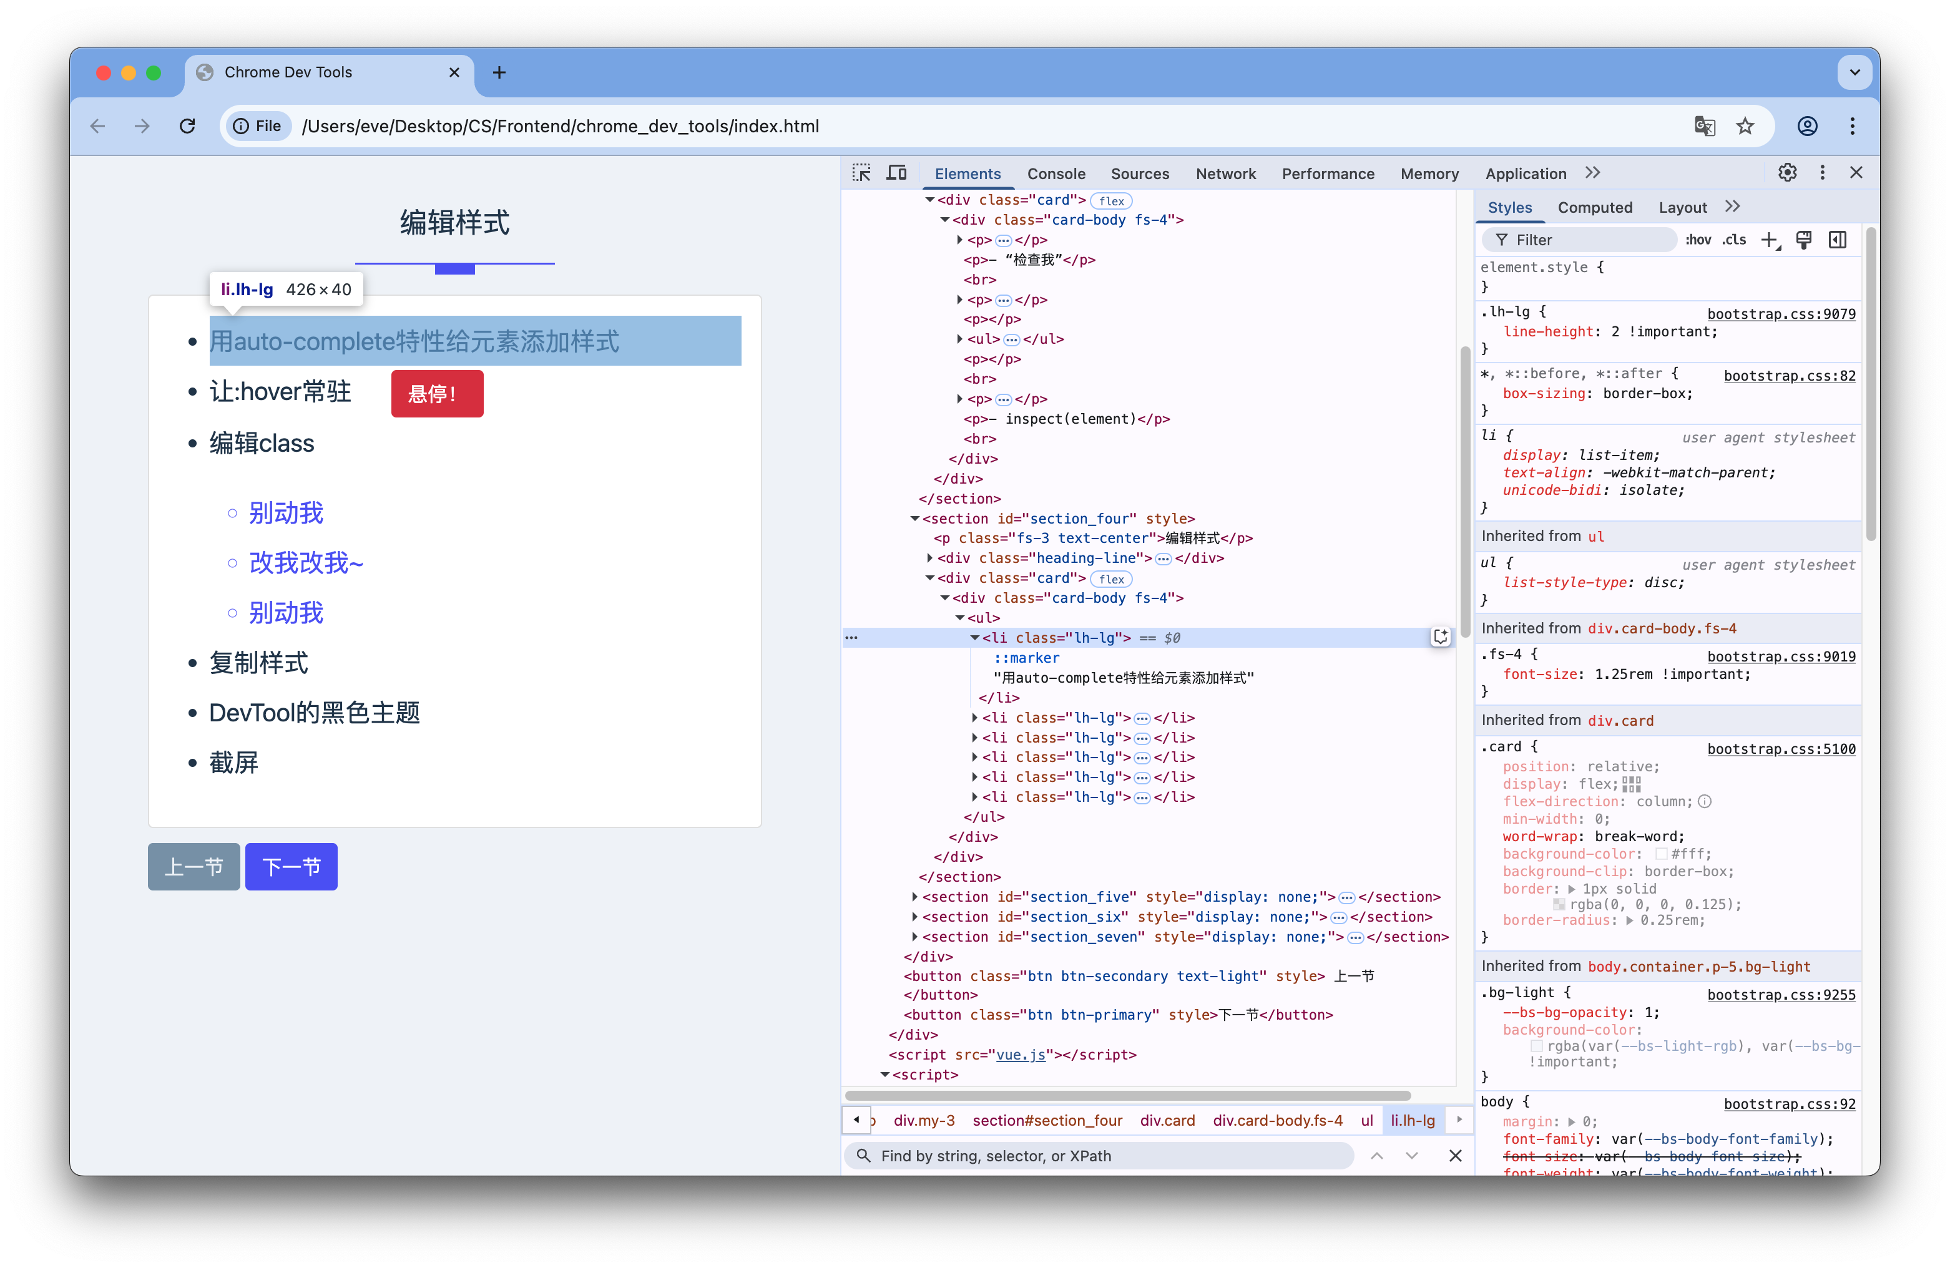Click the new style rule plus icon

(1769, 240)
